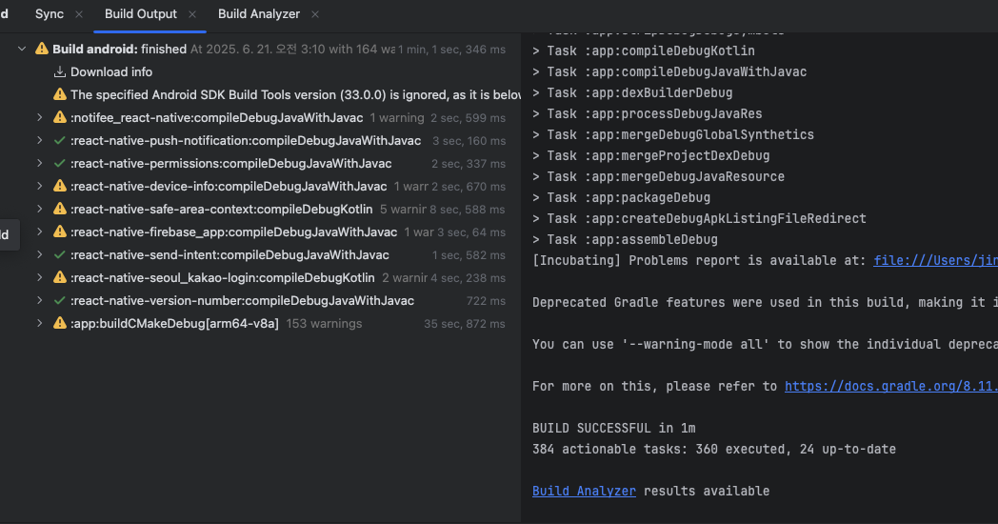Click the warning icon beside Build android
Viewport: 998px width, 524px height.
(42, 49)
